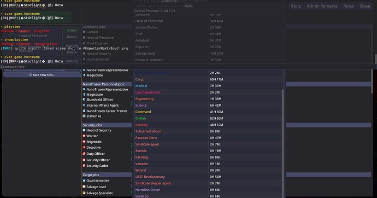Toggle the Active character slot button
377x198 pixels.
(x=72, y=30)
